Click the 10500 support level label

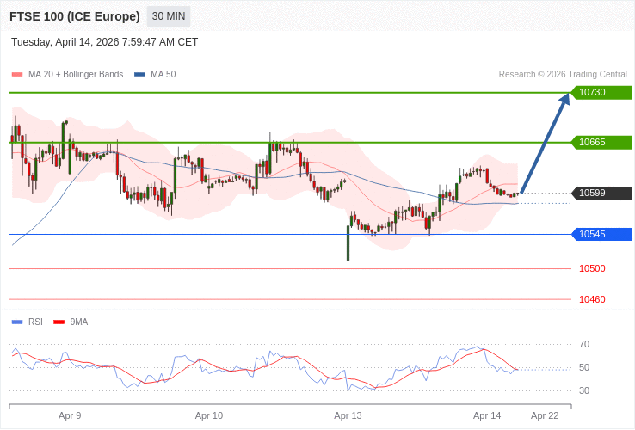[592, 268]
